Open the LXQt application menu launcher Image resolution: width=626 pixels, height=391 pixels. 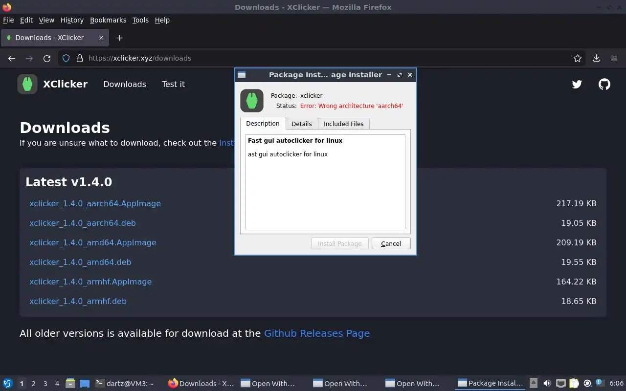coord(8,383)
